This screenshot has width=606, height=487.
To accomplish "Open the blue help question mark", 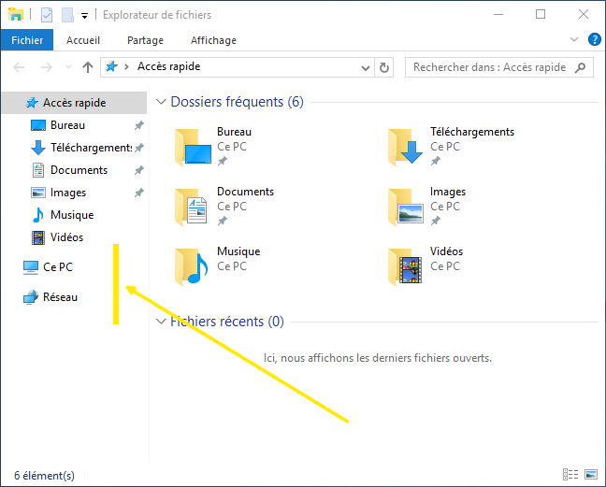I will pyautogui.click(x=594, y=39).
